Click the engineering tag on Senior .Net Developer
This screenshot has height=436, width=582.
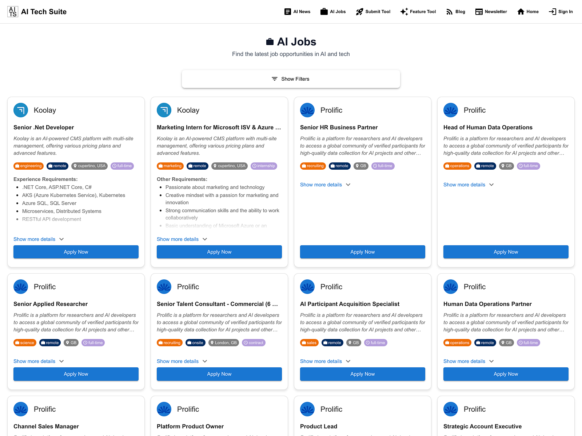(29, 166)
